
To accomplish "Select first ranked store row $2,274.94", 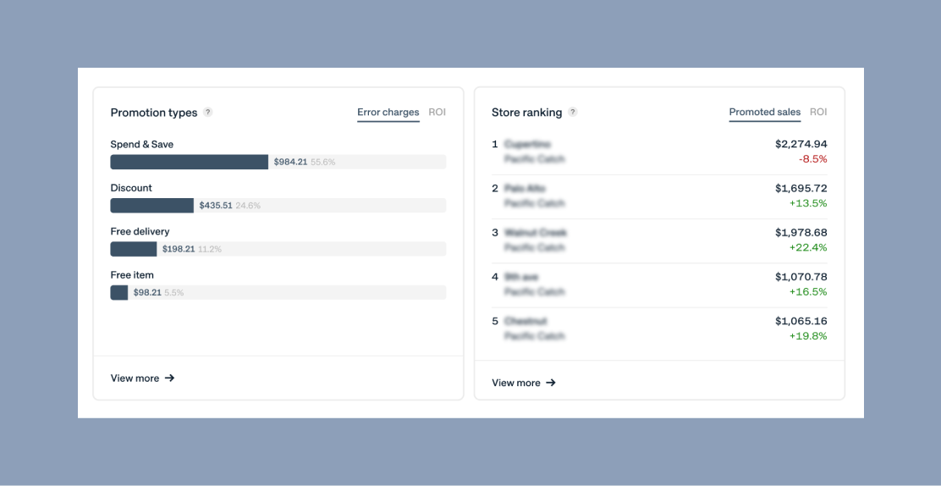I will tap(659, 152).
